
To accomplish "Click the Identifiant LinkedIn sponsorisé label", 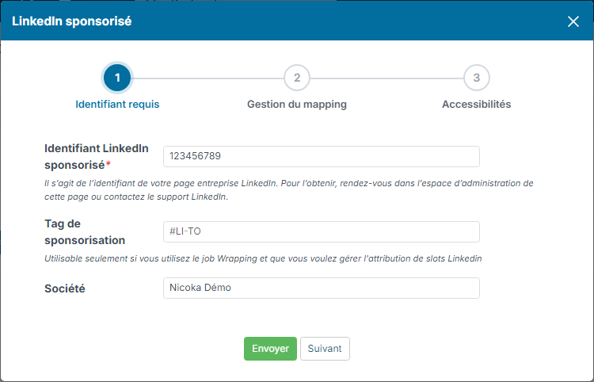I will point(97,156).
